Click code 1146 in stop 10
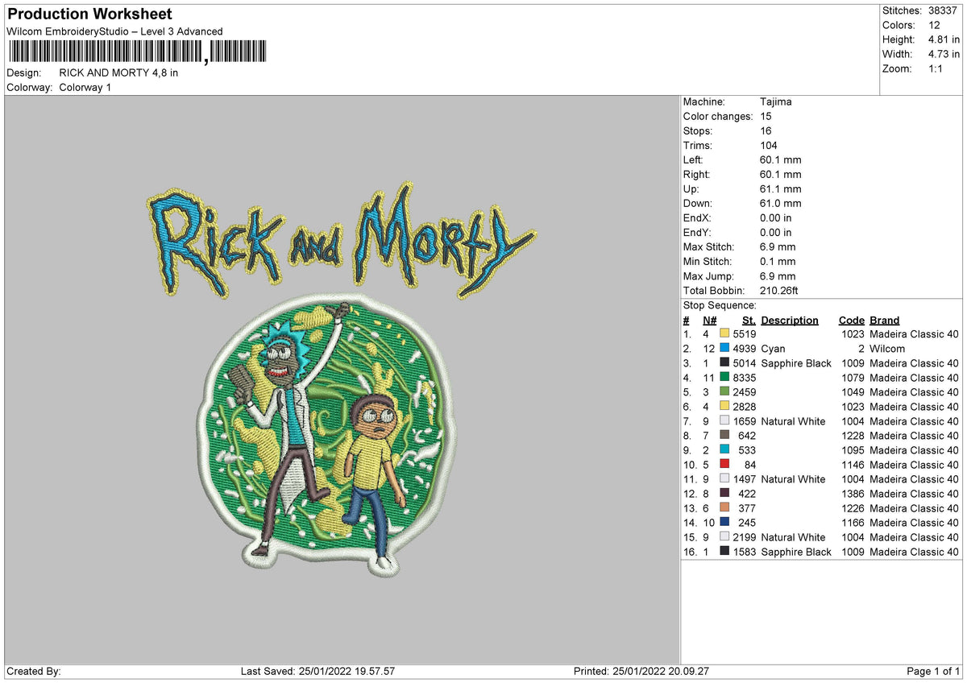This screenshot has width=967, height=683. 853,465
